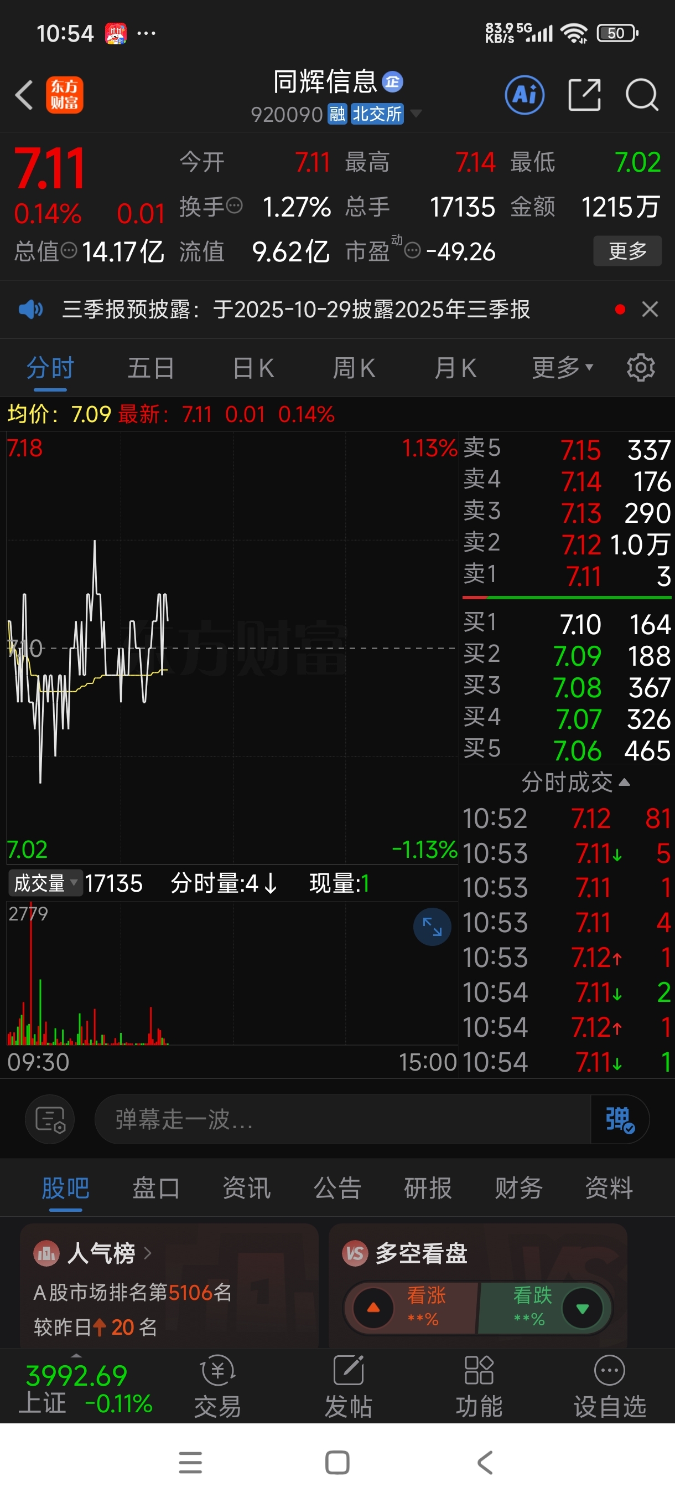Tap Android home button
The width and height of the screenshot is (675, 1502).
point(337,1462)
